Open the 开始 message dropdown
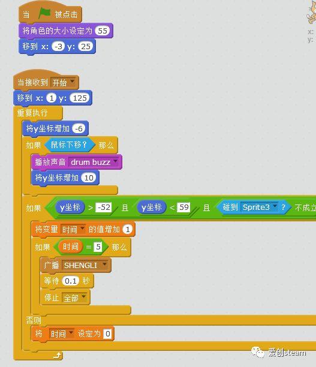 pyautogui.click(x=72, y=82)
